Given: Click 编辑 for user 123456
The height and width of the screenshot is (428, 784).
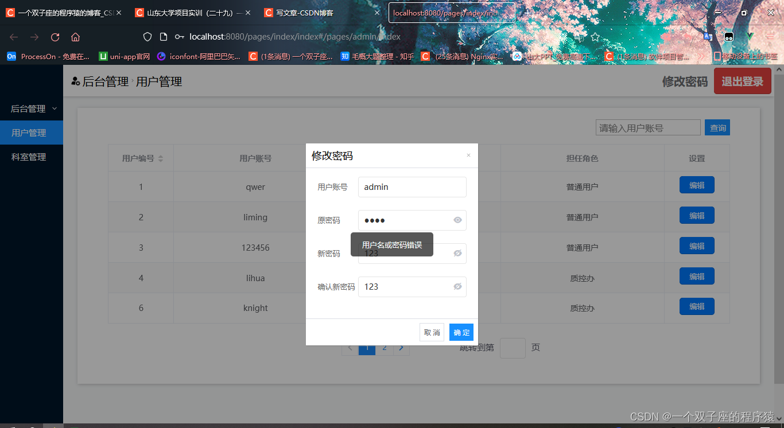Looking at the screenshot, I should pyautogui.click(x=697, y=246).
